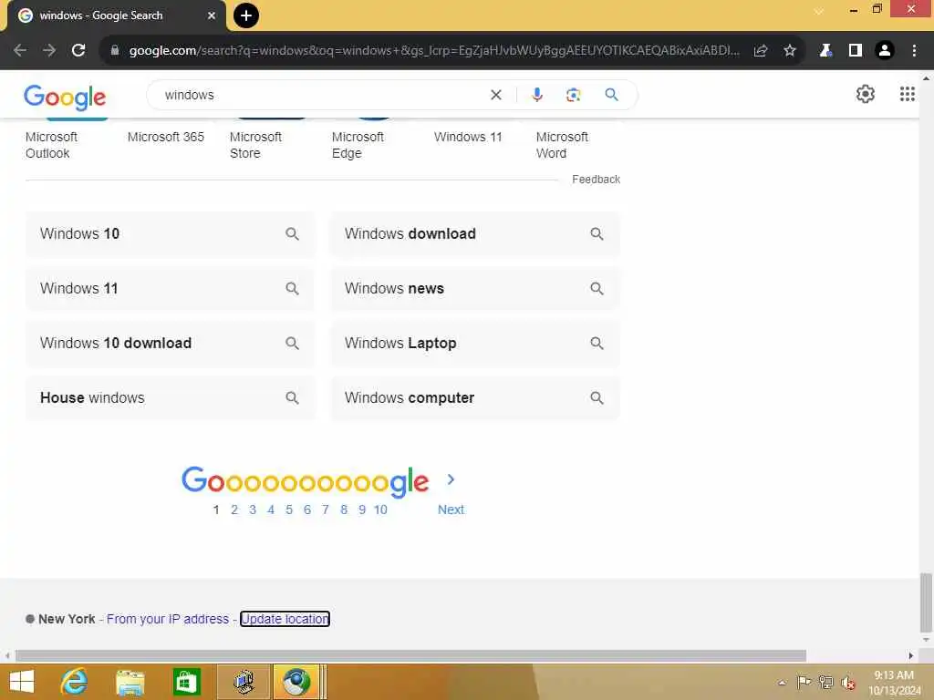934x700 pixels.
Task: Search related term Windows Laptop
Action: [474, 344]
